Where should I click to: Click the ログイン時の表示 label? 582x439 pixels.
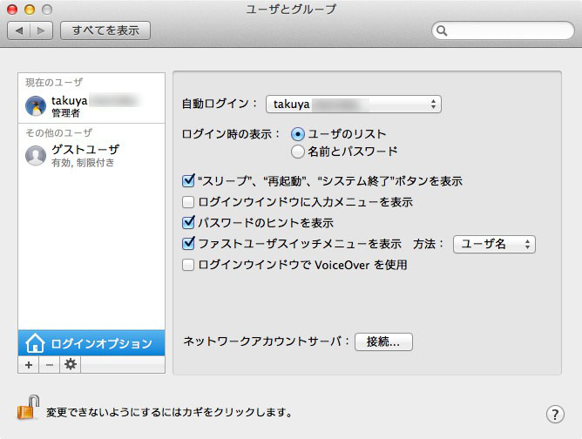point(231,134)
